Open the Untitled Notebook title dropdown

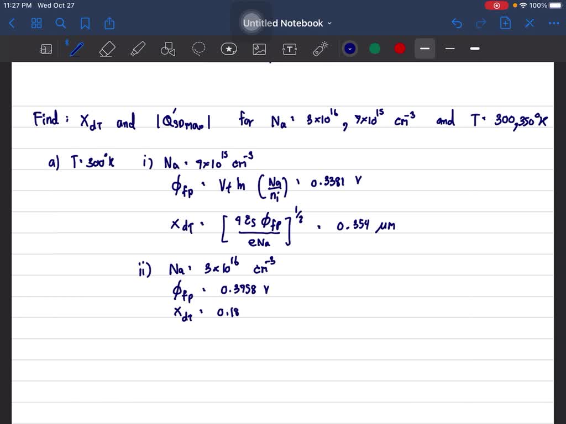point(329,23)
